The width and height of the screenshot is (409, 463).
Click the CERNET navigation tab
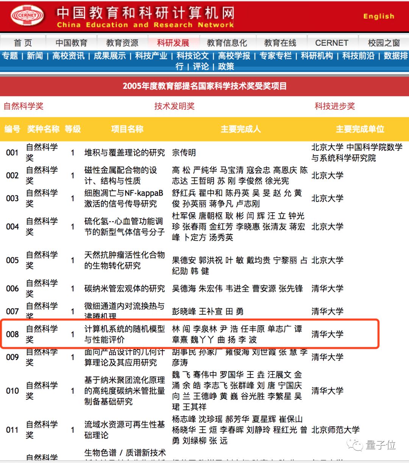331,43
